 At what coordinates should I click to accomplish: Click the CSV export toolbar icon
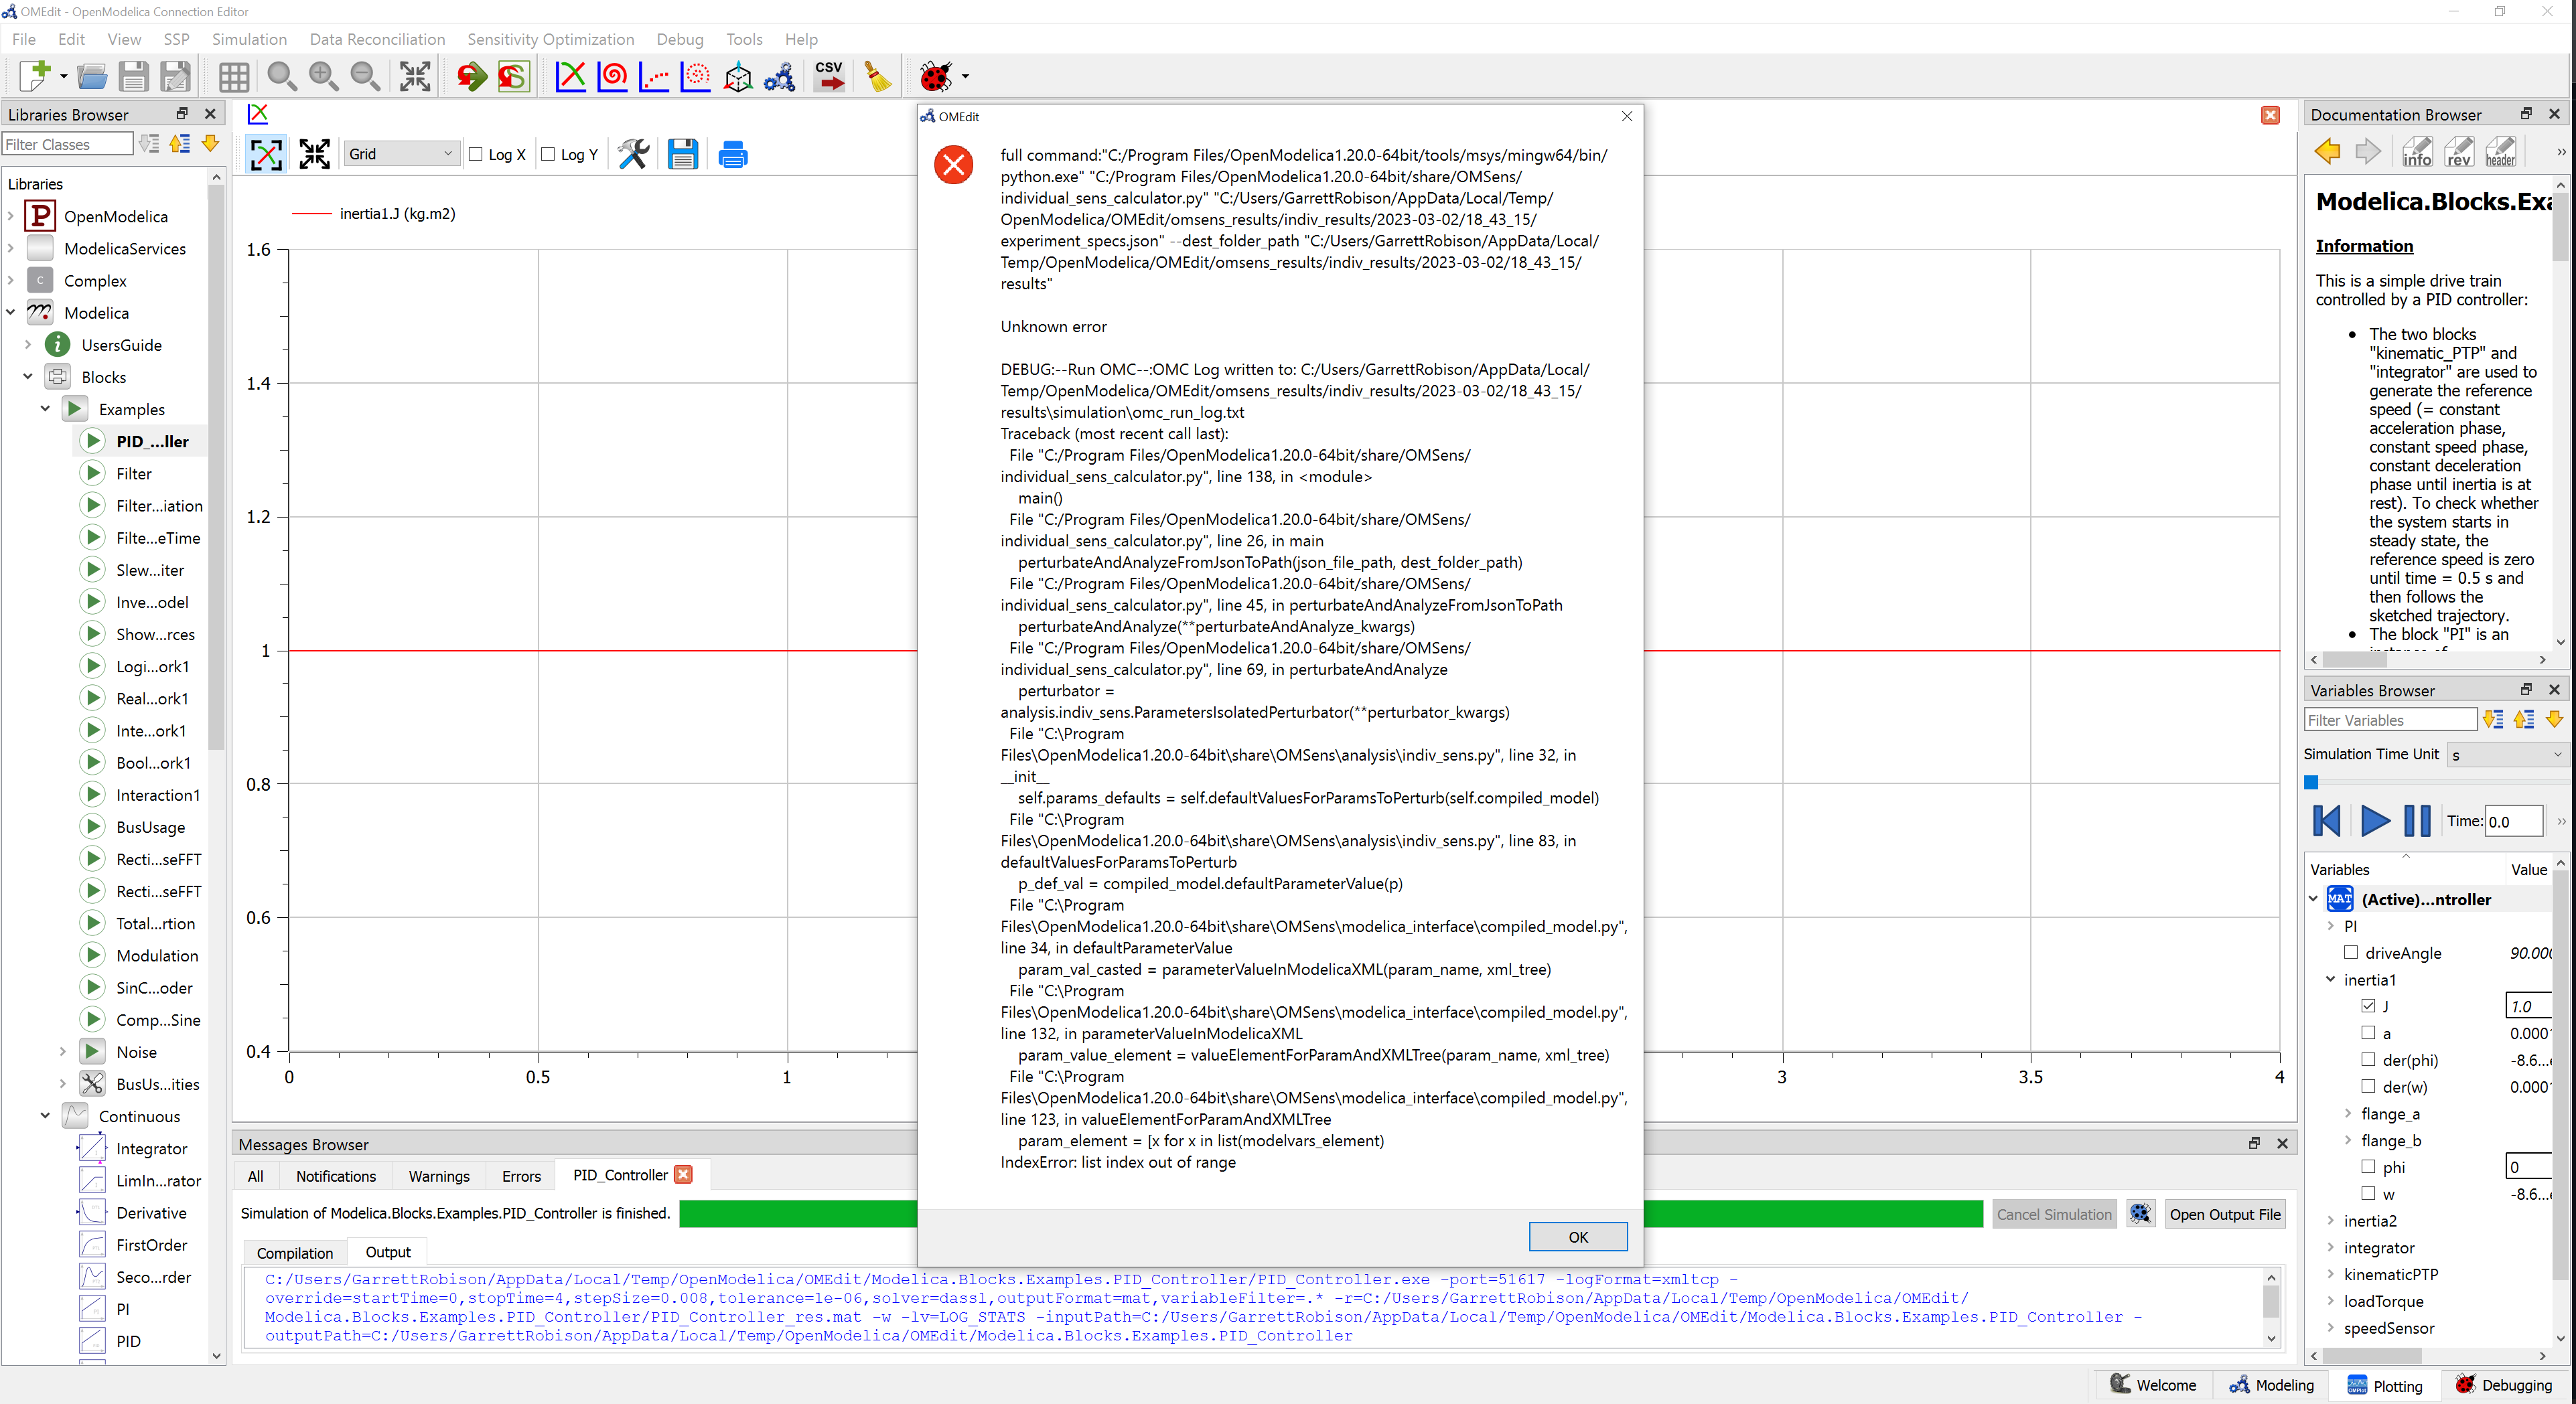point(829,76)
